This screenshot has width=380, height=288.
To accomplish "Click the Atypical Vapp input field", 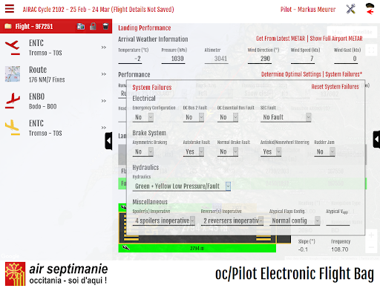I will [338, 220].
